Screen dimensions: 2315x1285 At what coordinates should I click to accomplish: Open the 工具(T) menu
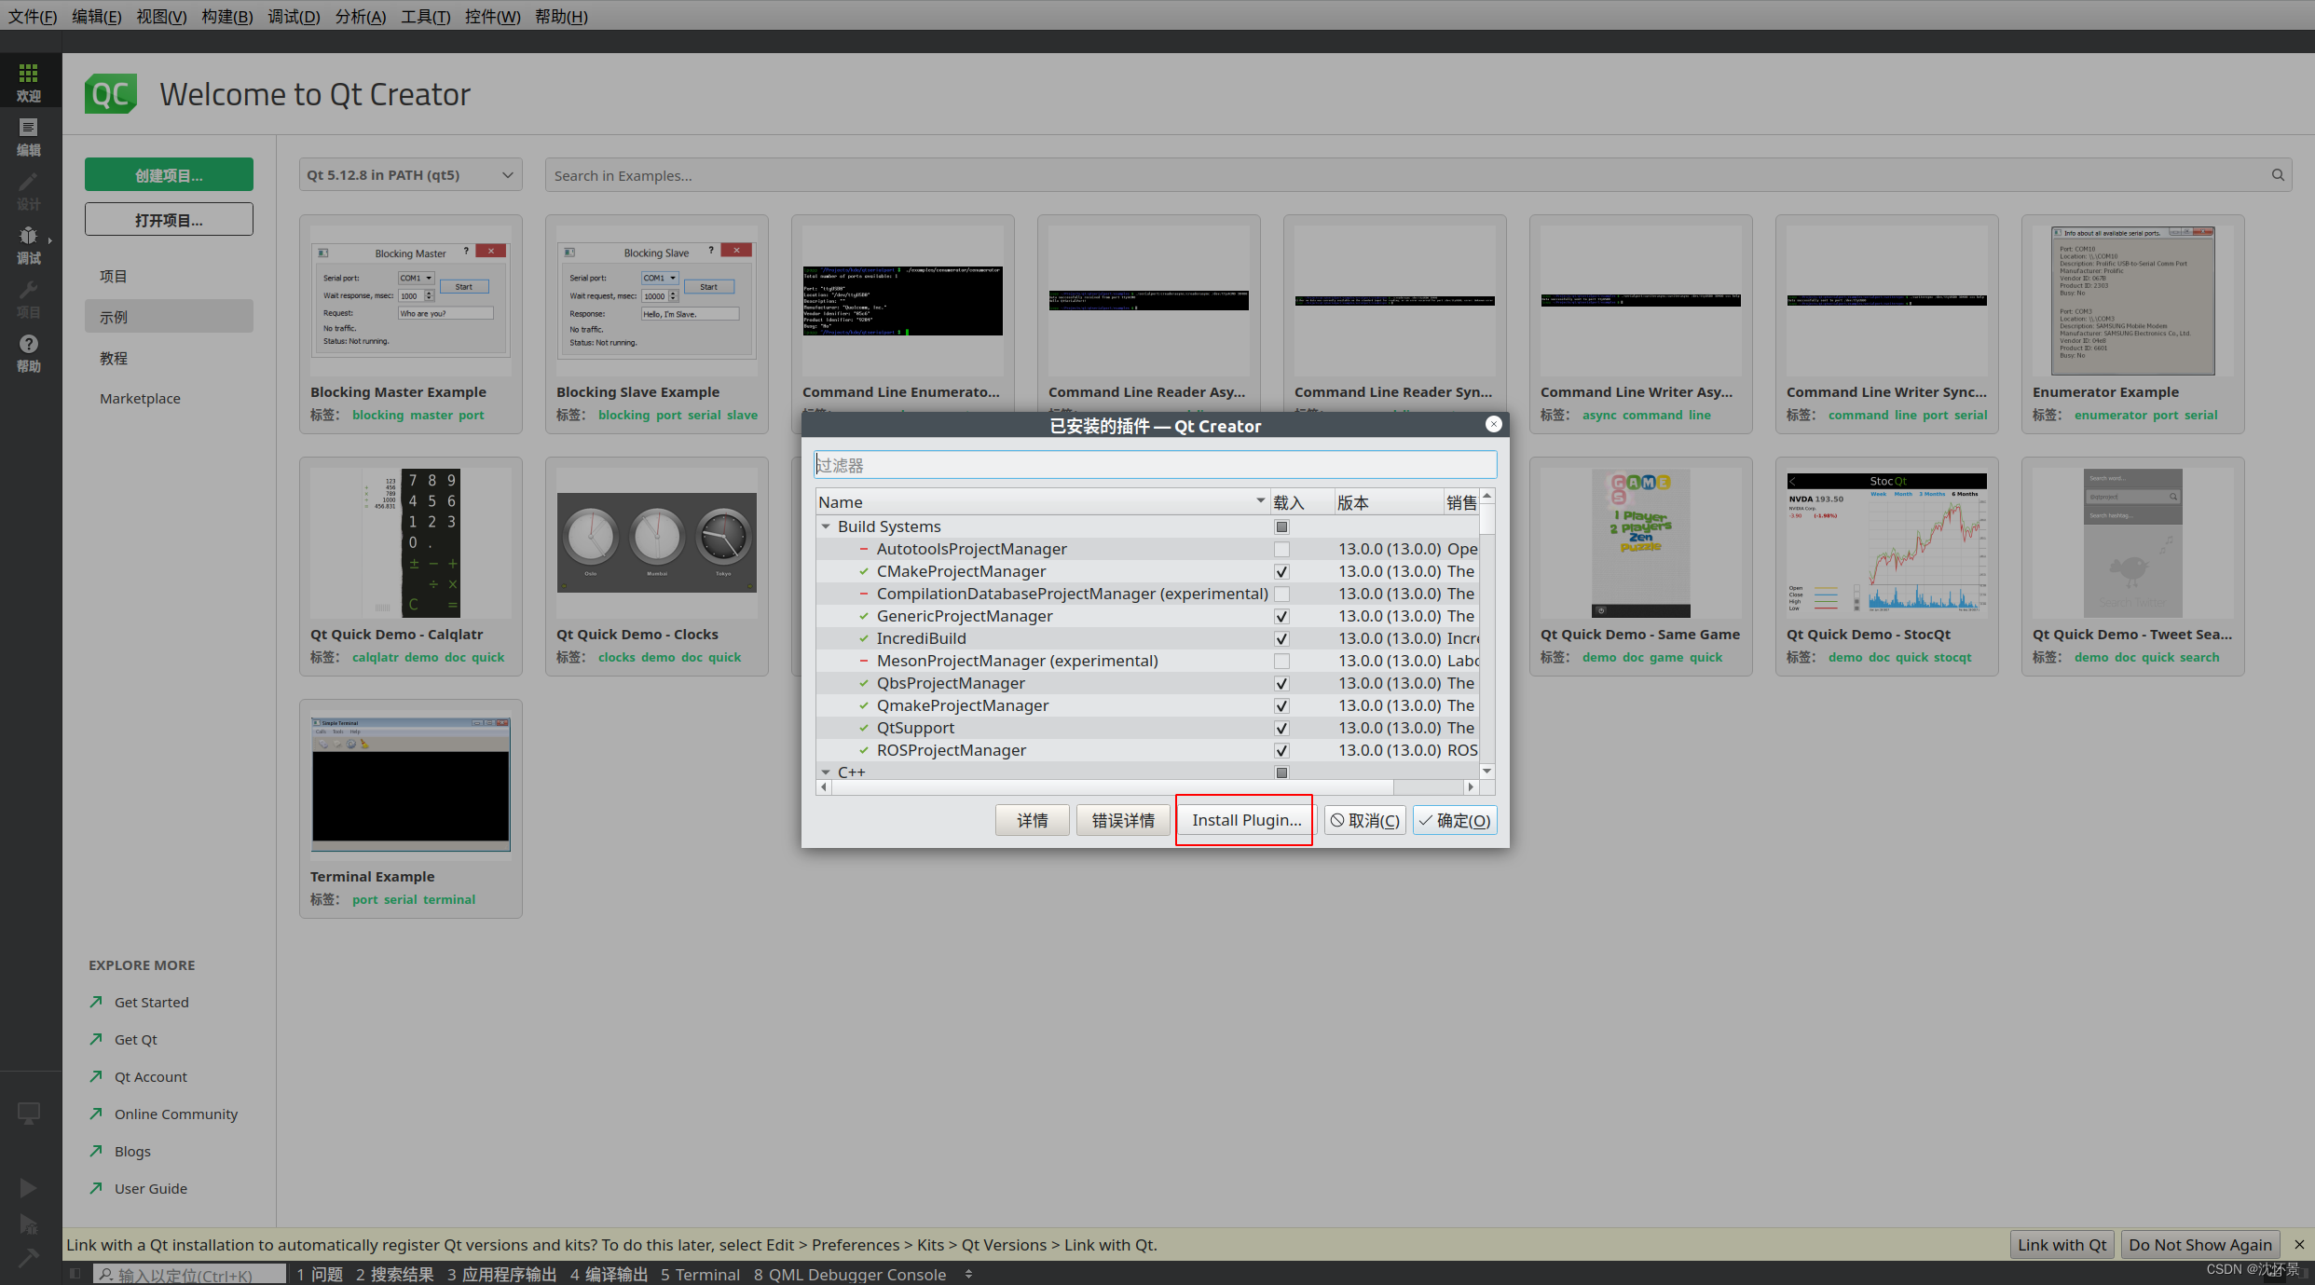pyautogui.click(x=425, y=16)
